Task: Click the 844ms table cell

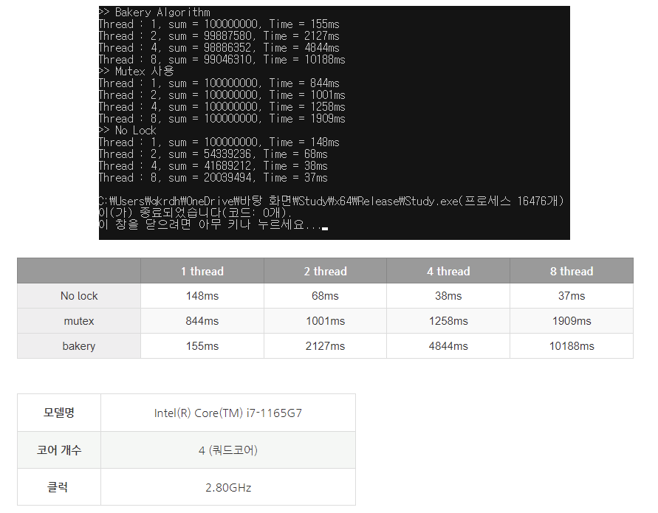Action: [x=202, y=321]
